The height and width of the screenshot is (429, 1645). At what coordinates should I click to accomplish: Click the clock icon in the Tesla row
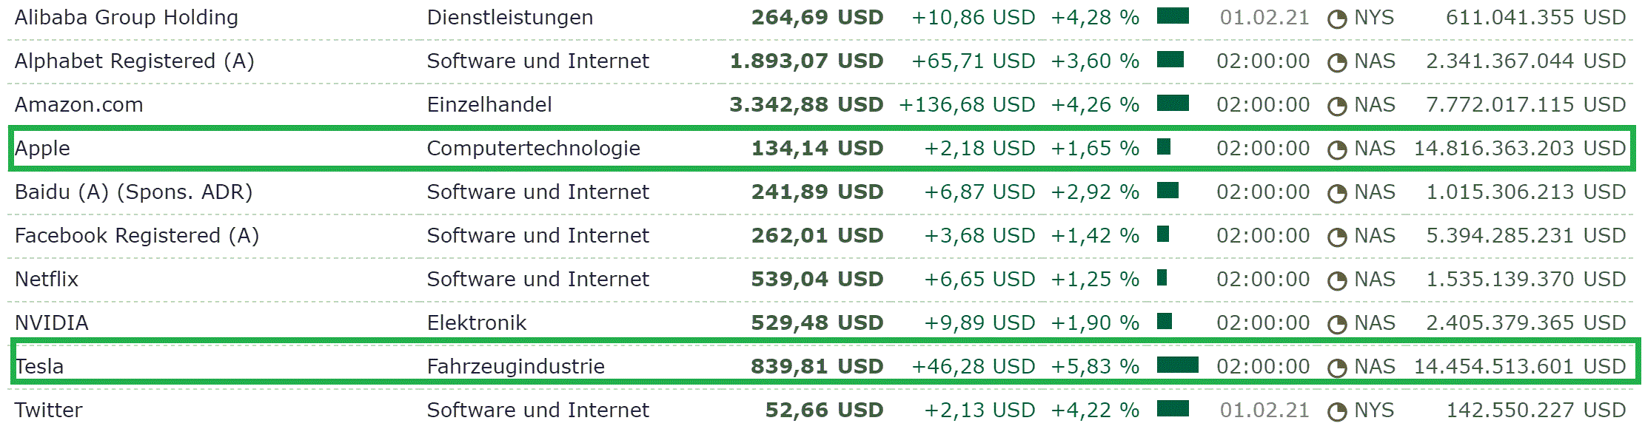point(1336,368)
